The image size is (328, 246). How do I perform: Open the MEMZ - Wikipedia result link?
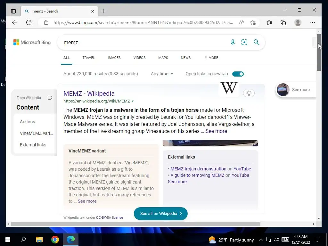click(x=89, y=94)
